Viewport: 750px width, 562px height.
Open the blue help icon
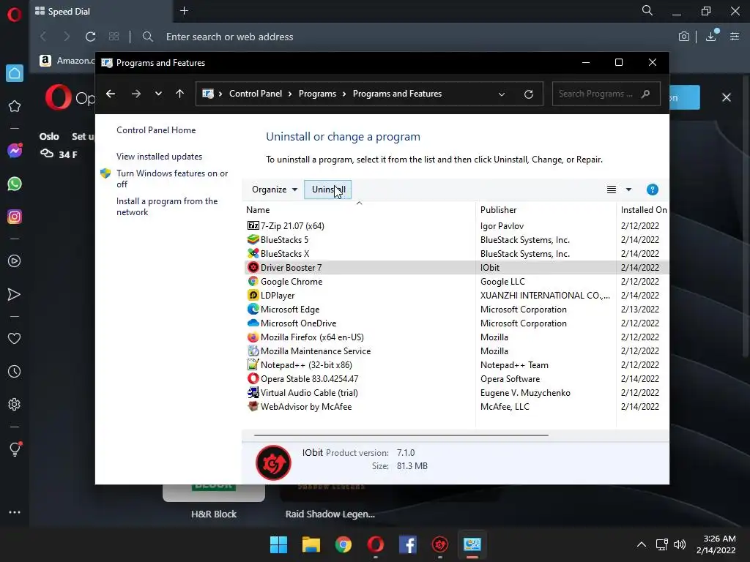pos(653,190)
